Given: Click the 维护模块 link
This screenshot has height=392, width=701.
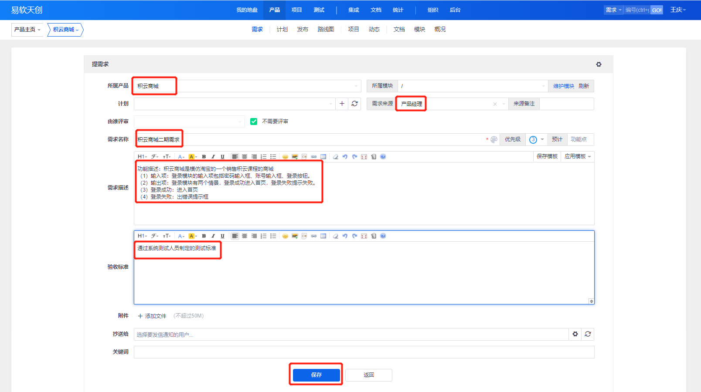Looking at the screenshot, I should coord(563,86).
